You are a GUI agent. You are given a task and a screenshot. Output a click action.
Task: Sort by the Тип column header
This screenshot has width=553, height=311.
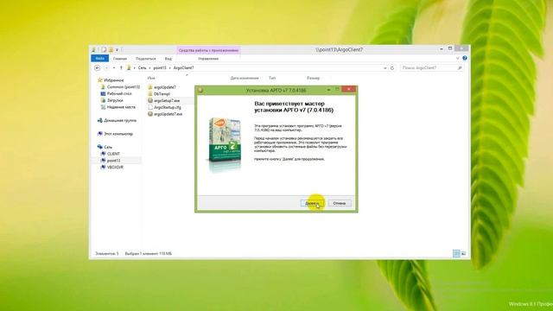click(x=272, y=78)
